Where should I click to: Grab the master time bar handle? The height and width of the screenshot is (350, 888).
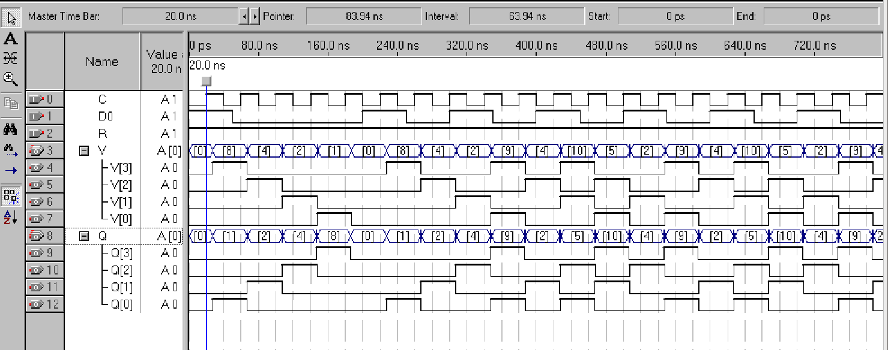206,81
